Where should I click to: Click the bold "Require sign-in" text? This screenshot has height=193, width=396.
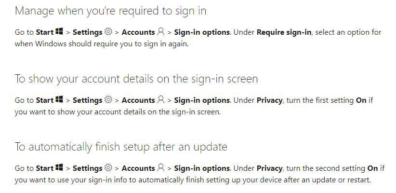(x=283, y=32)
